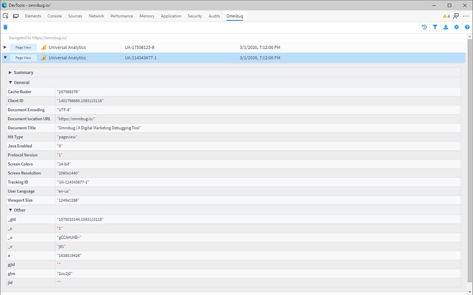Open the DevTools more options ellipsis
473x295 pixels.
(466, 16)
